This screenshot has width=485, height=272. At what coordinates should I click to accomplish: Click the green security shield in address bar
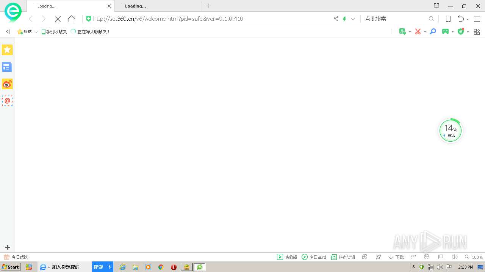[89, 19]
